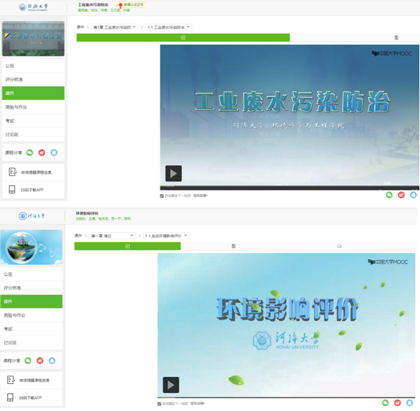Click the globe-in-bubble course cover thumbnail
420x411 pixels.
pos(31,247)
